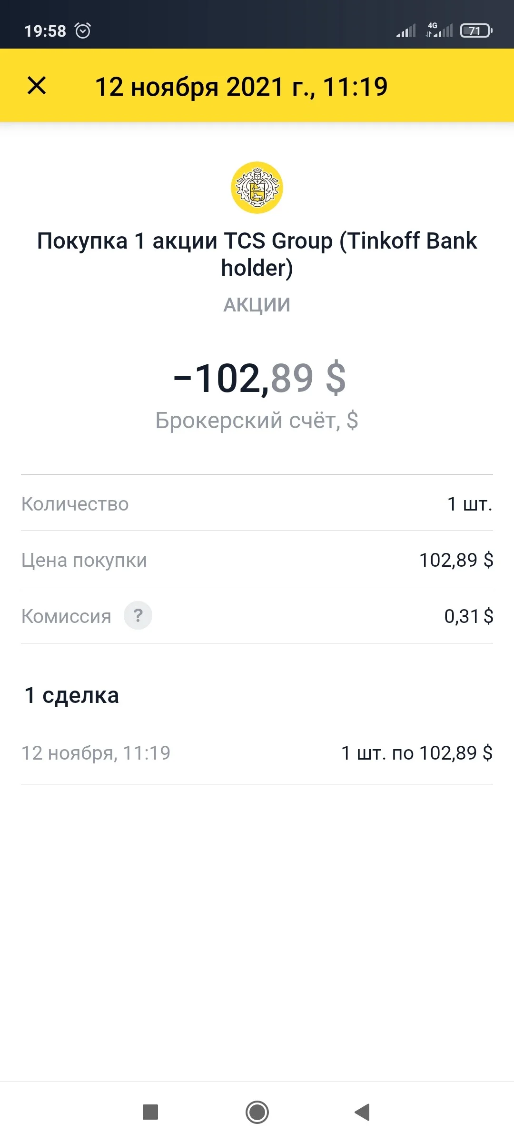Close the transaction details with X icon
This screenshot has height=1143, width=514.
point(37,86)
